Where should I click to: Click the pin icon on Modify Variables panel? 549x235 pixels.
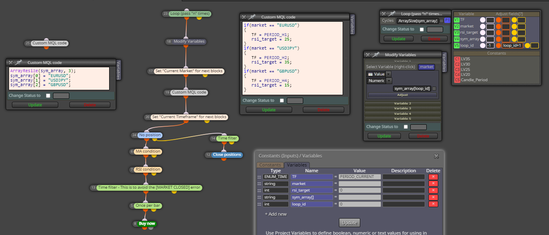[x=376, y=55]
